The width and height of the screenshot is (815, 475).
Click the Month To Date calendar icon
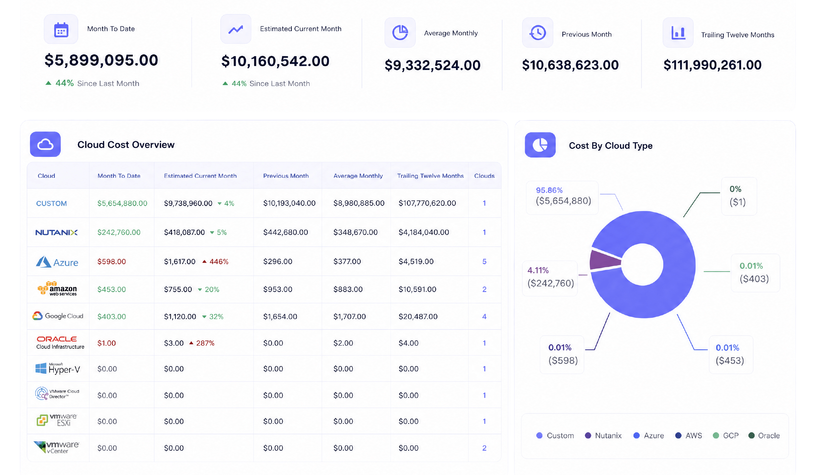[x=61, y=30]
